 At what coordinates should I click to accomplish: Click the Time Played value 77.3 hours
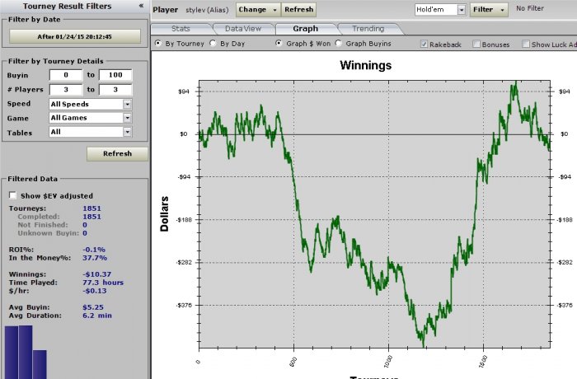[x=103, y=283]
